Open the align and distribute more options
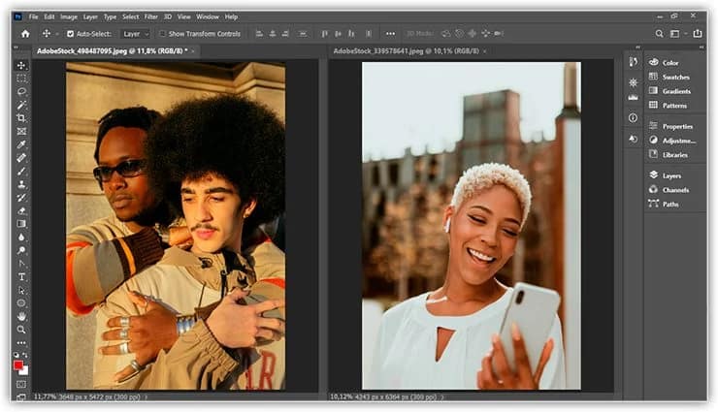Viewport: 718px width, 412px height. (390, 34)
